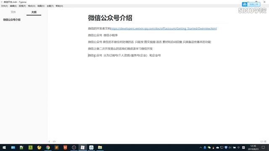The width and height of the screenshot is (269, 151).
Task: Open Sublime Text from taskbar
Action: click(56, 147)
